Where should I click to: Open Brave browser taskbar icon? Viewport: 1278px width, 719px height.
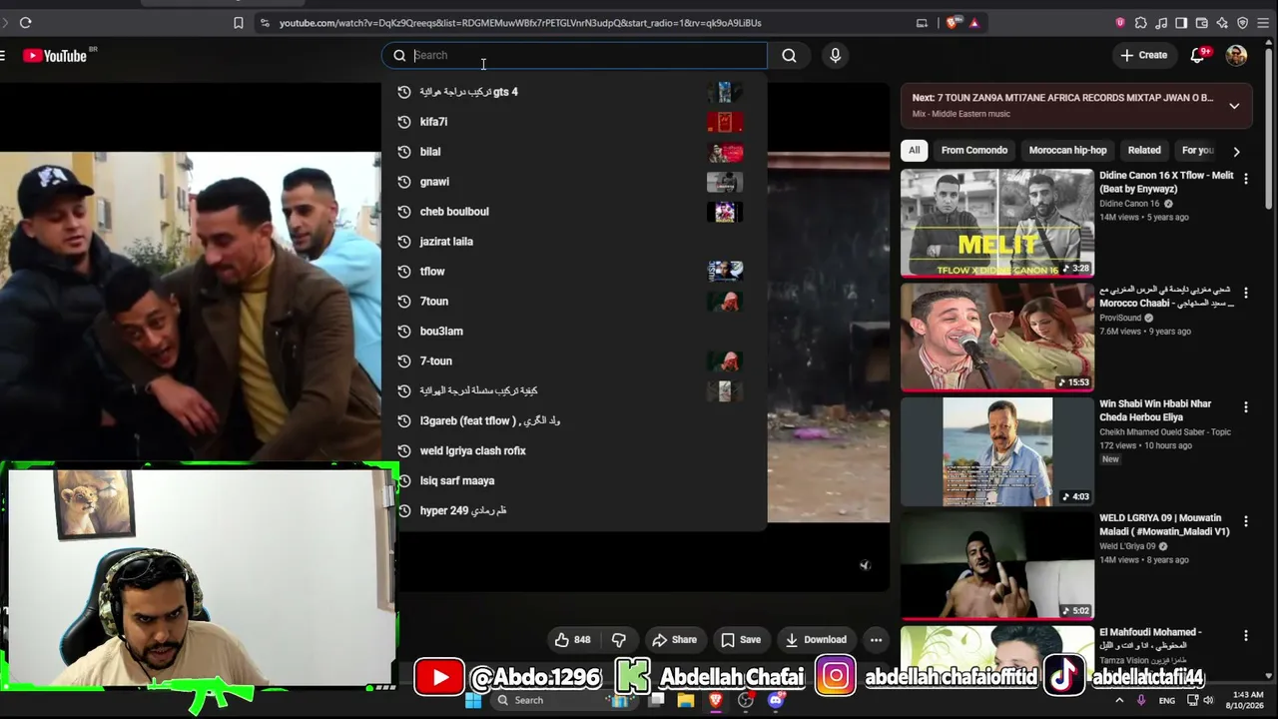[x=716, y=700]
